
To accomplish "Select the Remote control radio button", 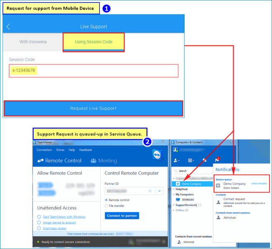I will pyautogui.click(x=106, y=200).
